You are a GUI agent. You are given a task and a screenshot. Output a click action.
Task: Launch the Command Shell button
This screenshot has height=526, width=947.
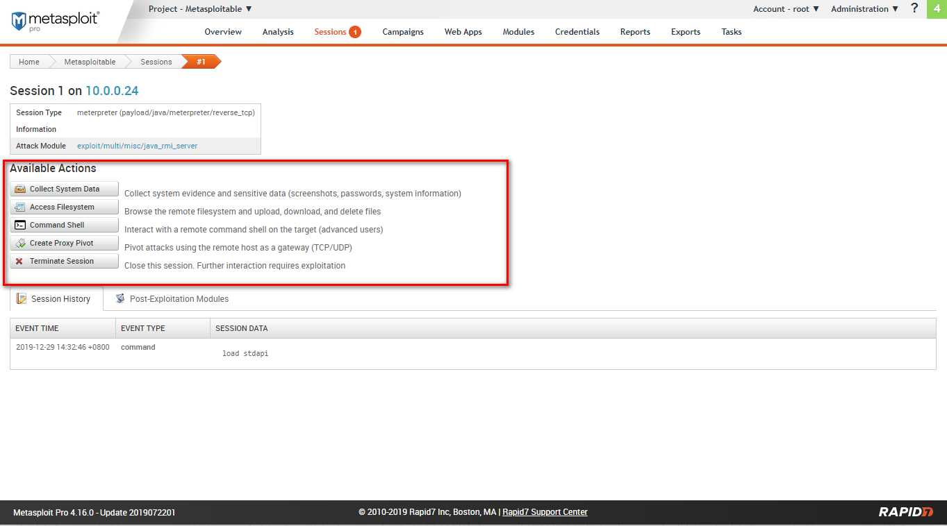(x=64, y=225)
